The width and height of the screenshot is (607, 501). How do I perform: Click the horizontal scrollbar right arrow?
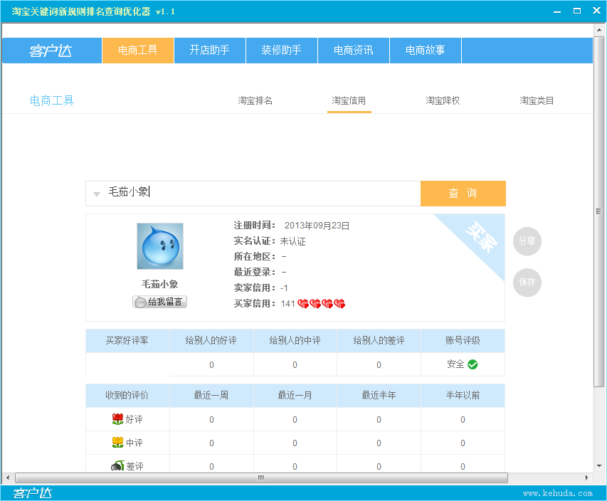tap(586, 478)
